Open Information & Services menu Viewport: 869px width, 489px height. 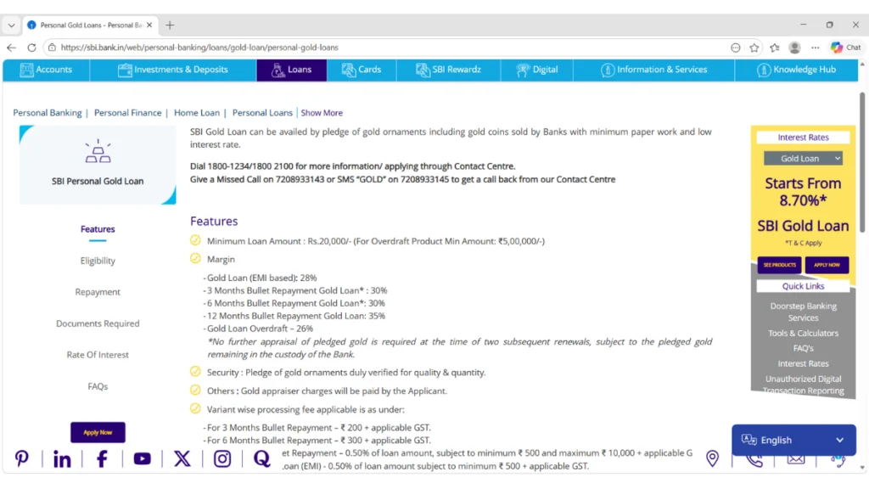[x=654, y=70]
